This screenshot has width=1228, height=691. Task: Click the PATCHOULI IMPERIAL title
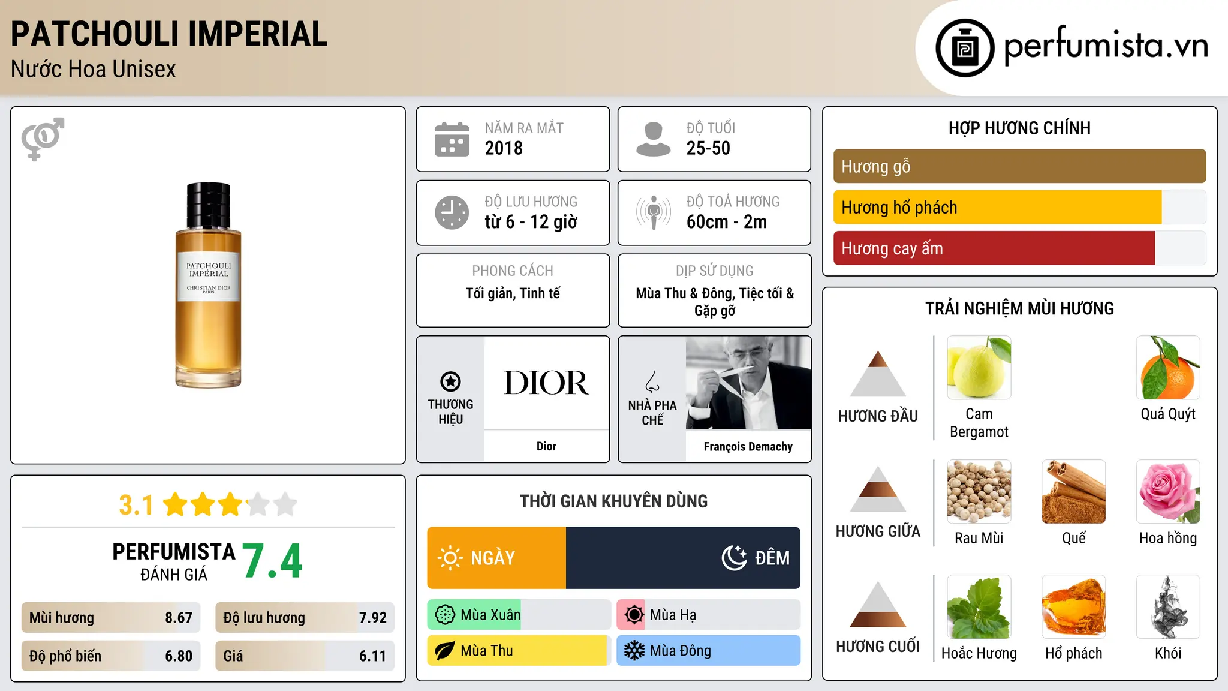(x=169, y=34)
